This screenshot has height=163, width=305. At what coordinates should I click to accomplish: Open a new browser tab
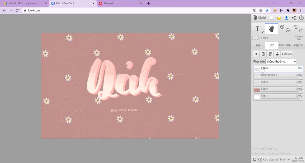click(148, 3)
